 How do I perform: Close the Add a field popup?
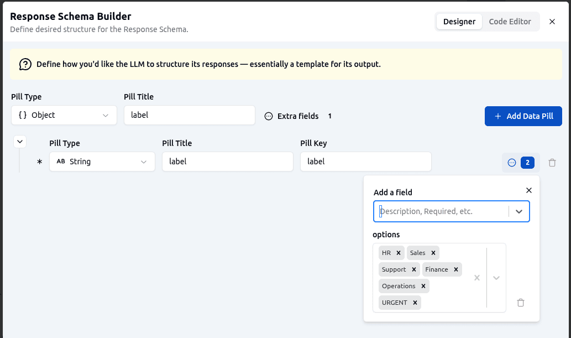[528, 190]
